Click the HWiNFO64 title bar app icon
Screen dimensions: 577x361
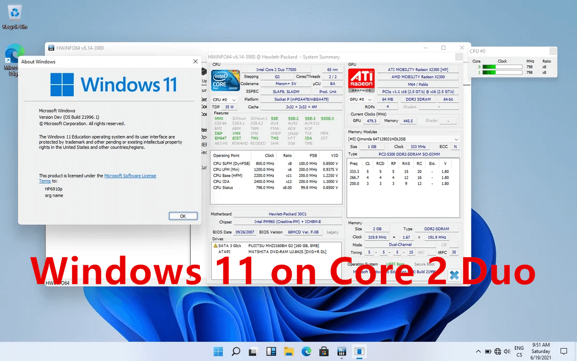[x=51, y=48]
